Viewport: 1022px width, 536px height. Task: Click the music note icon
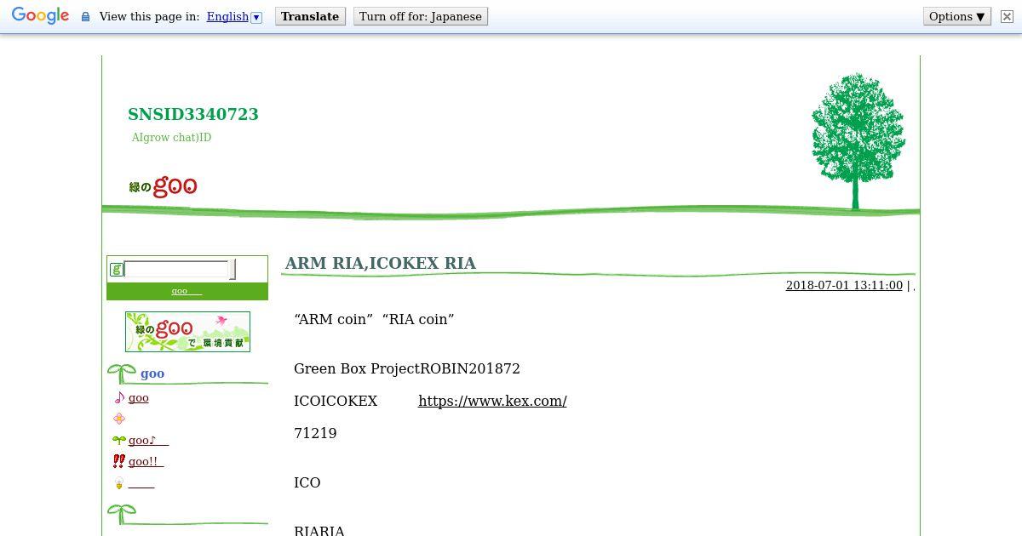pyautogui.click(x=119, y=397)
